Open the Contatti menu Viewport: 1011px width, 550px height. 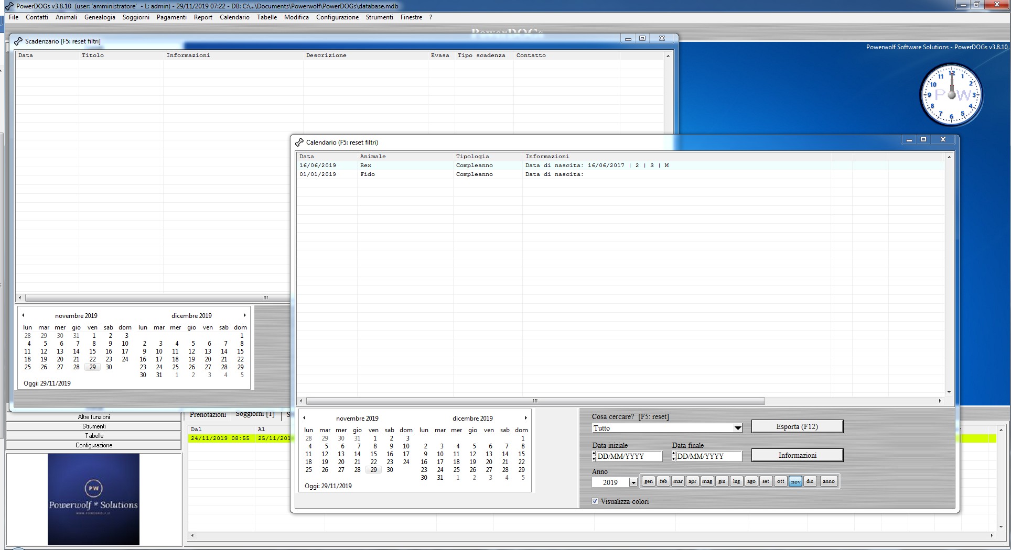37,17
